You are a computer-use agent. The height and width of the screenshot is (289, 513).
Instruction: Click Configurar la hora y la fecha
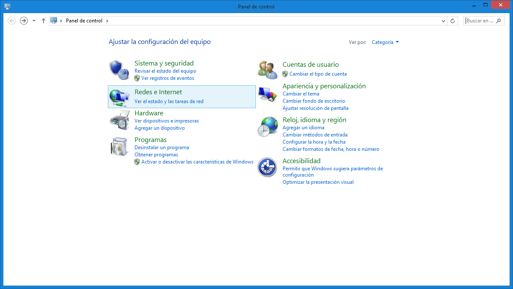pyautogui.click(x=314, y=142)
